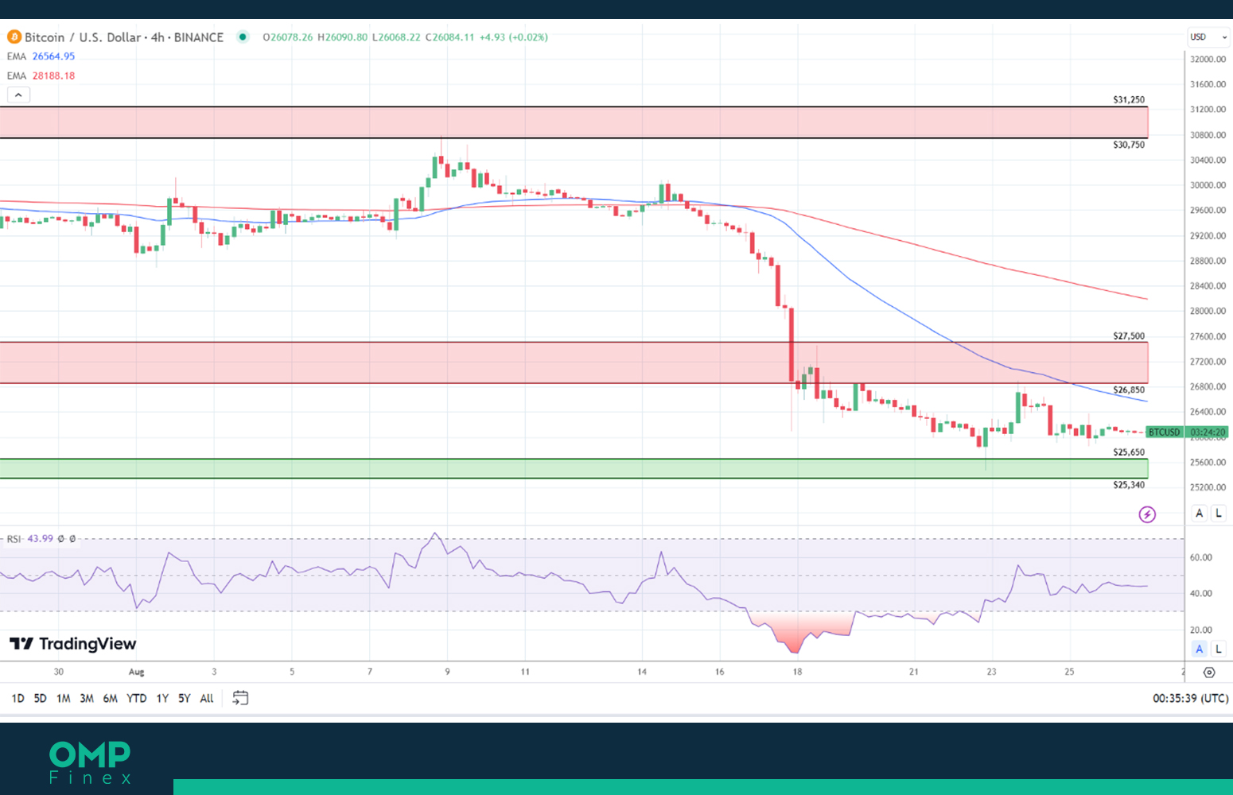The height and width of the screenshot is (795, 1233).
Task: Click the 03:24:20 candle countdown label
Action: click(1208, 432)
